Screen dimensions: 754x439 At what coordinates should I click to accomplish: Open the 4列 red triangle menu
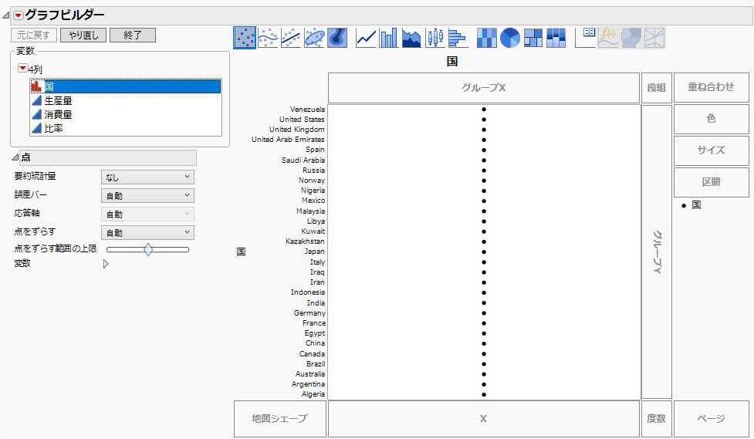click(x=22, y=69)
